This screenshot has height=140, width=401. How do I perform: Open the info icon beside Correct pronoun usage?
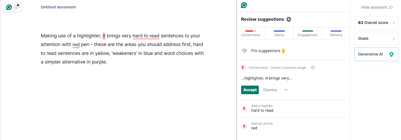click(x=313, y=68)
